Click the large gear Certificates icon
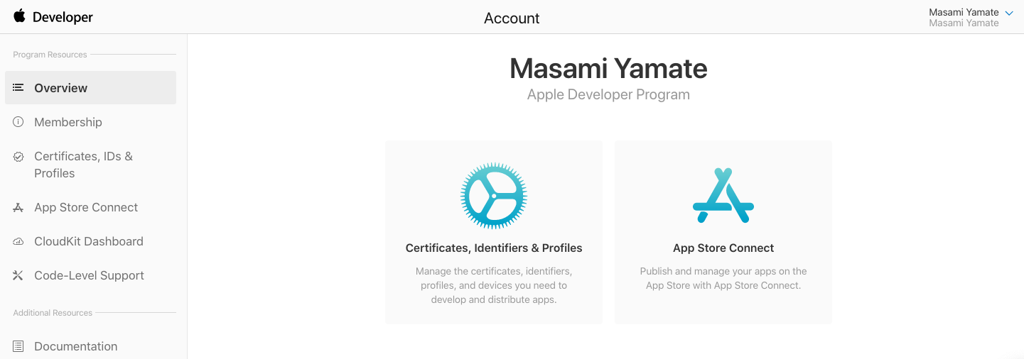The width and height of the screenshot is (1024, 359). tap(494, 195)
